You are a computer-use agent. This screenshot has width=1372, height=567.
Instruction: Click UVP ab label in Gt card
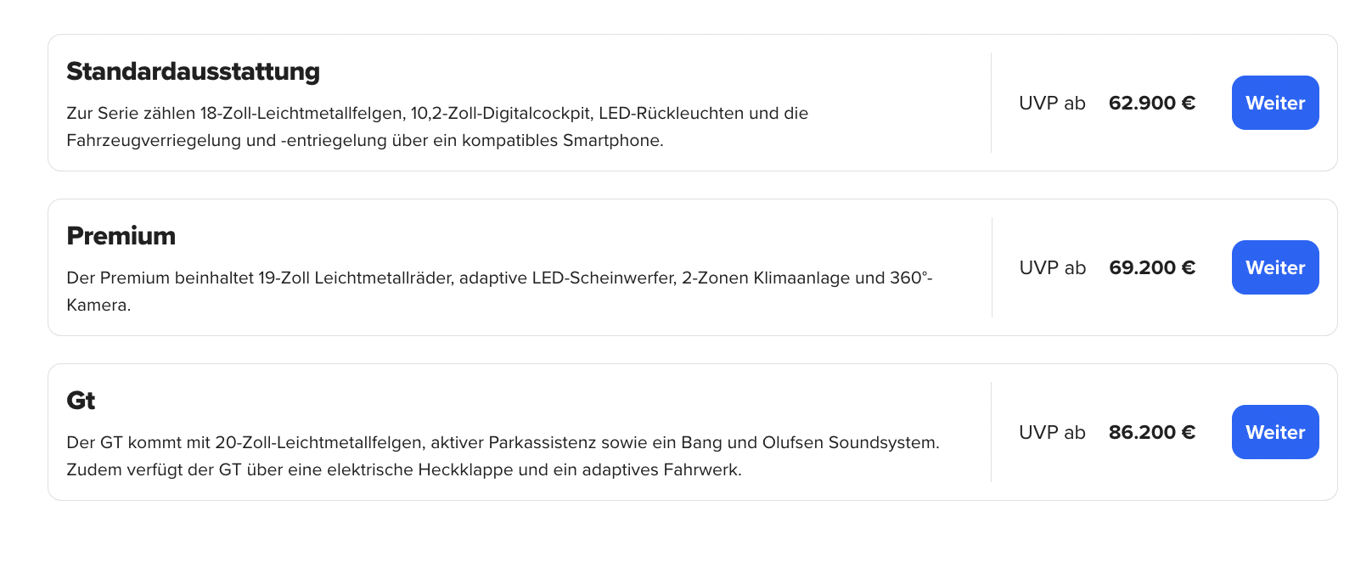coord(1052,432)
